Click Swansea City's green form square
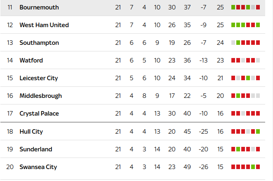 pyautogui.click(x=253, y=167)
